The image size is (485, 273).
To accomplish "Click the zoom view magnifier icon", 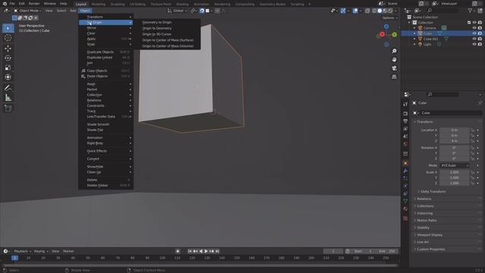I will pos(394,51).
